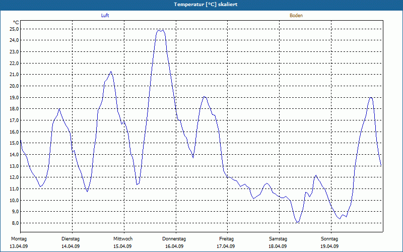Select the '22,0' y-axis value
The image size is (403, 252).
(14, 64)
